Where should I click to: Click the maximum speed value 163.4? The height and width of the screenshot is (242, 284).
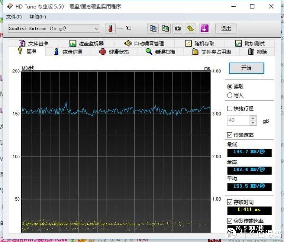[x=249, y=170]
